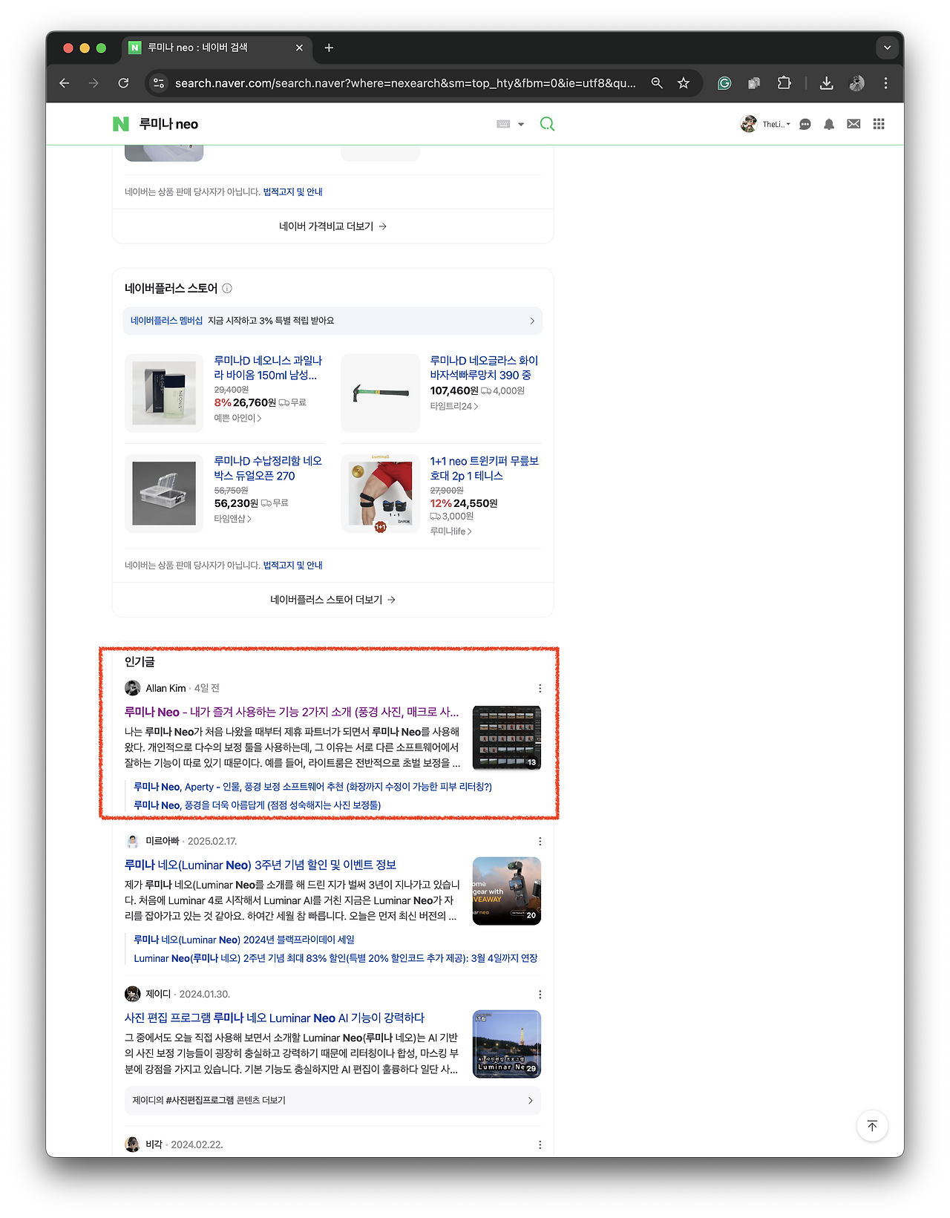Open Allan Kim's post thumbnail
The width and height of the screenshot is (950, 1218).
point(507,738)
